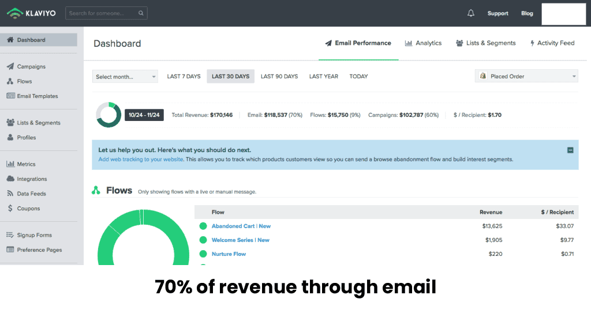The width and height of the screenshot is (591, 310).
Task: Click the people icon on Lists & Segments tab
Action: pos(459,43)
